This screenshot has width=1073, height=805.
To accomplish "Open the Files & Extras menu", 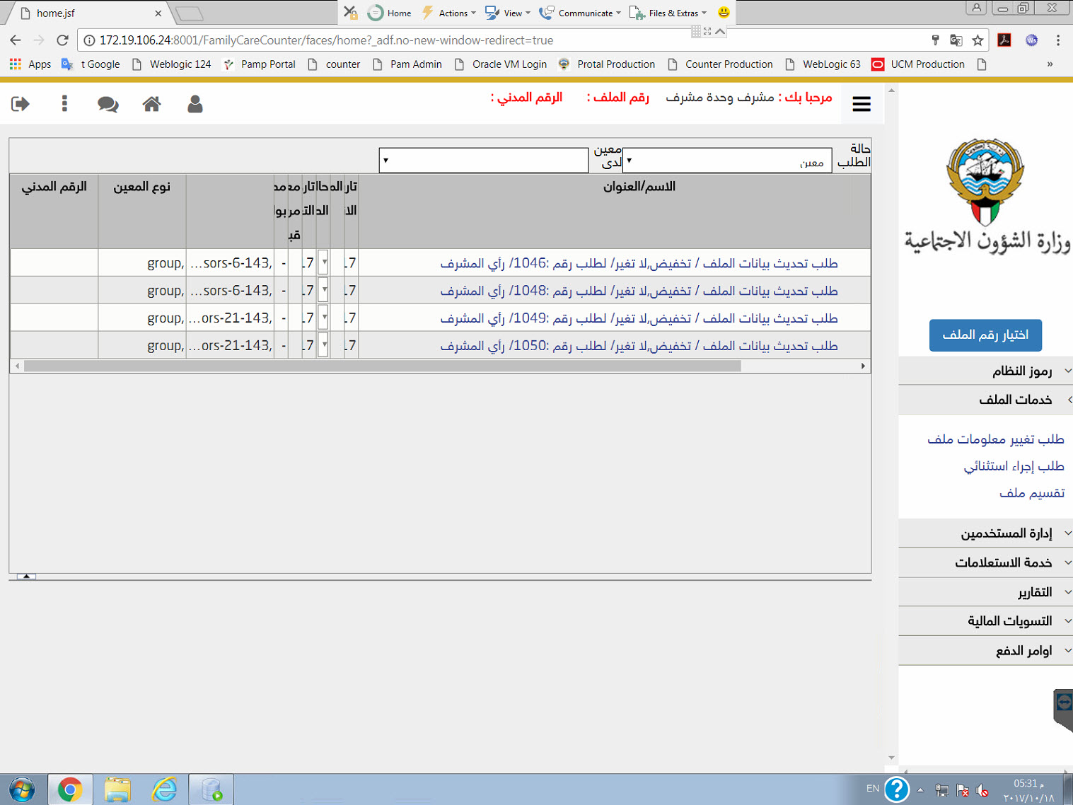I will coord(668,13).
